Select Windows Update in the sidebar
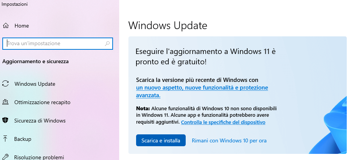 coord(35,84)
